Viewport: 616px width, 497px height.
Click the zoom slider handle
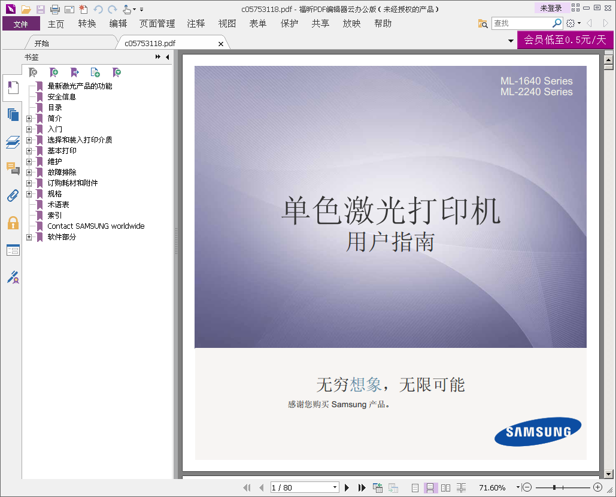554,487
